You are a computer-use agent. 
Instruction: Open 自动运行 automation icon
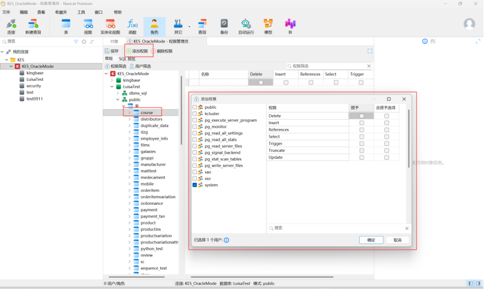click(x=246, y=25)
